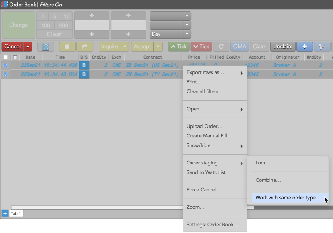
Task: Open the Day time-in-force dropdown
Action: [170, 34]
